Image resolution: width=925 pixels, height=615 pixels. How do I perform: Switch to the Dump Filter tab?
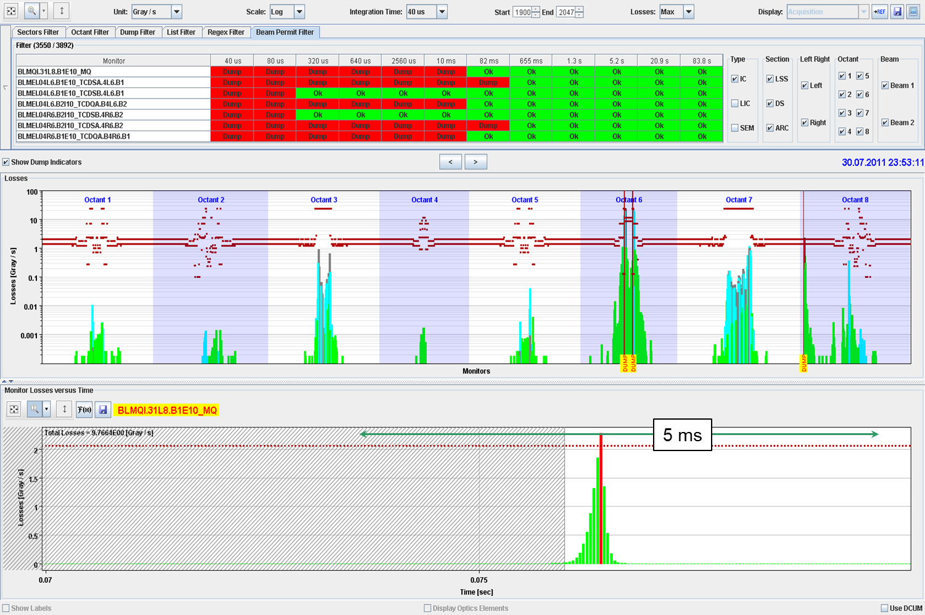138,32
